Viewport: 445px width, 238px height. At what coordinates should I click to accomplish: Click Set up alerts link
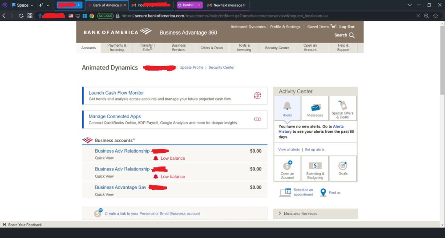click(315, 150)
